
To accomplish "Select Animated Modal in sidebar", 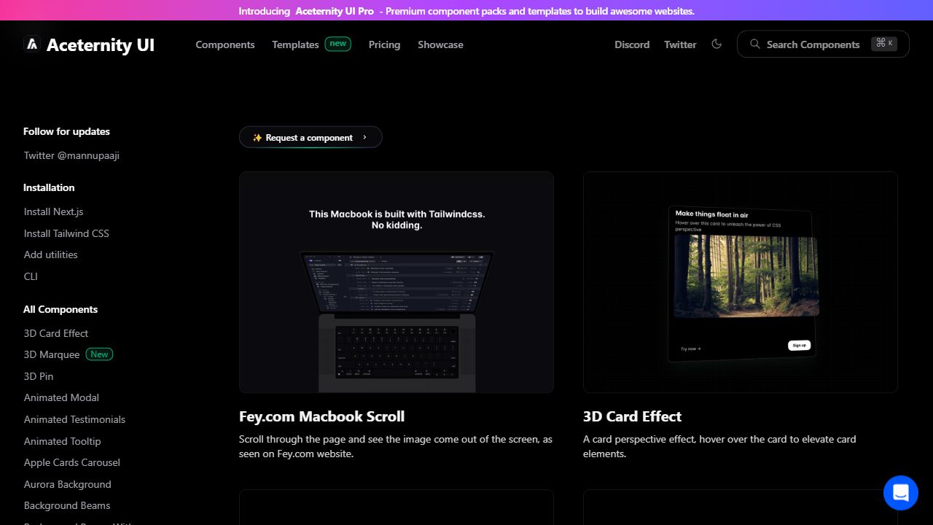I will (61, 397).
